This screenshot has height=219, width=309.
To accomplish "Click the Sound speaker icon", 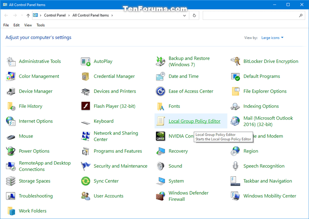I will coord(160,166).
